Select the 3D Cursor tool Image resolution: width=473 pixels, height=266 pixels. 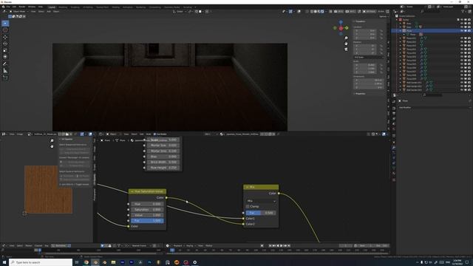tap(5, 30)
